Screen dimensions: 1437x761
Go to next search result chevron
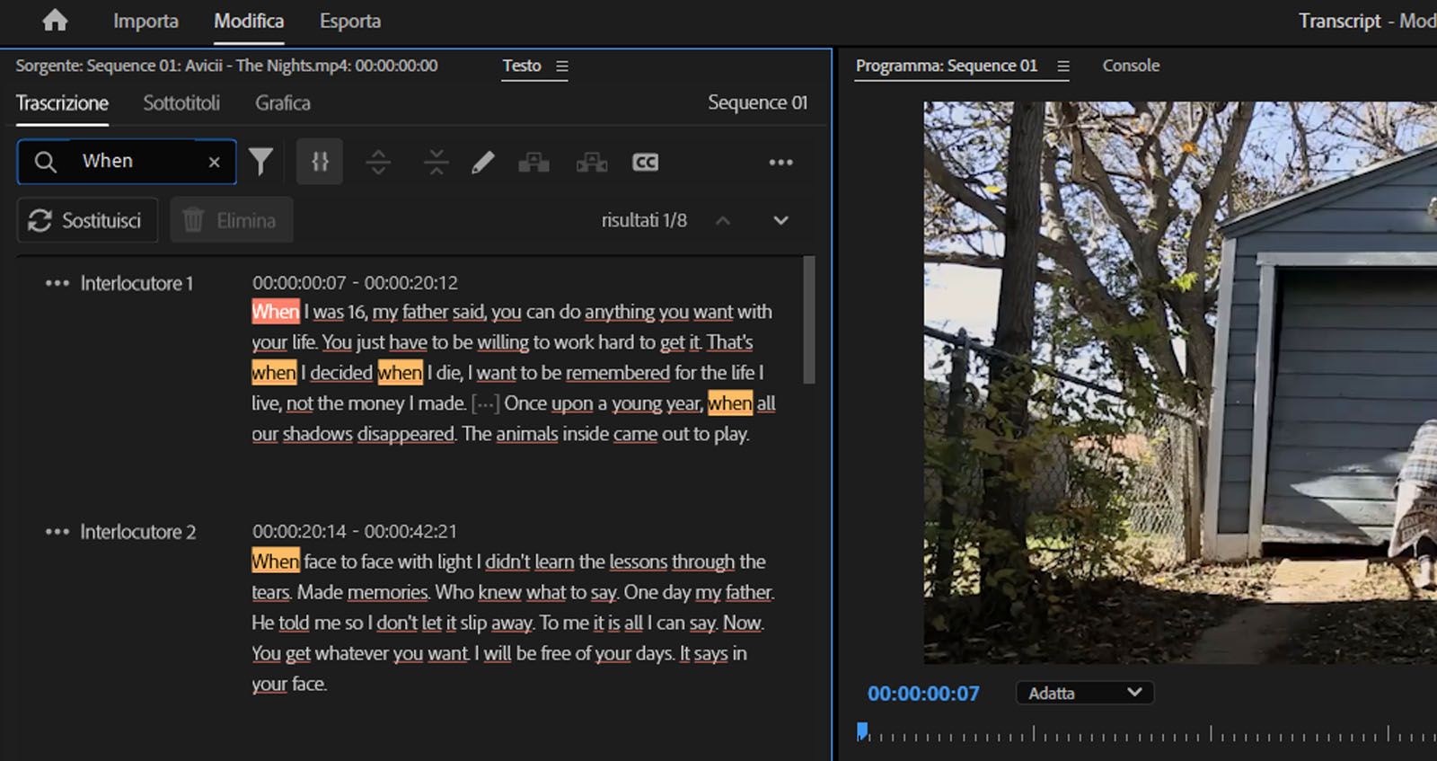tap(780, 221)
